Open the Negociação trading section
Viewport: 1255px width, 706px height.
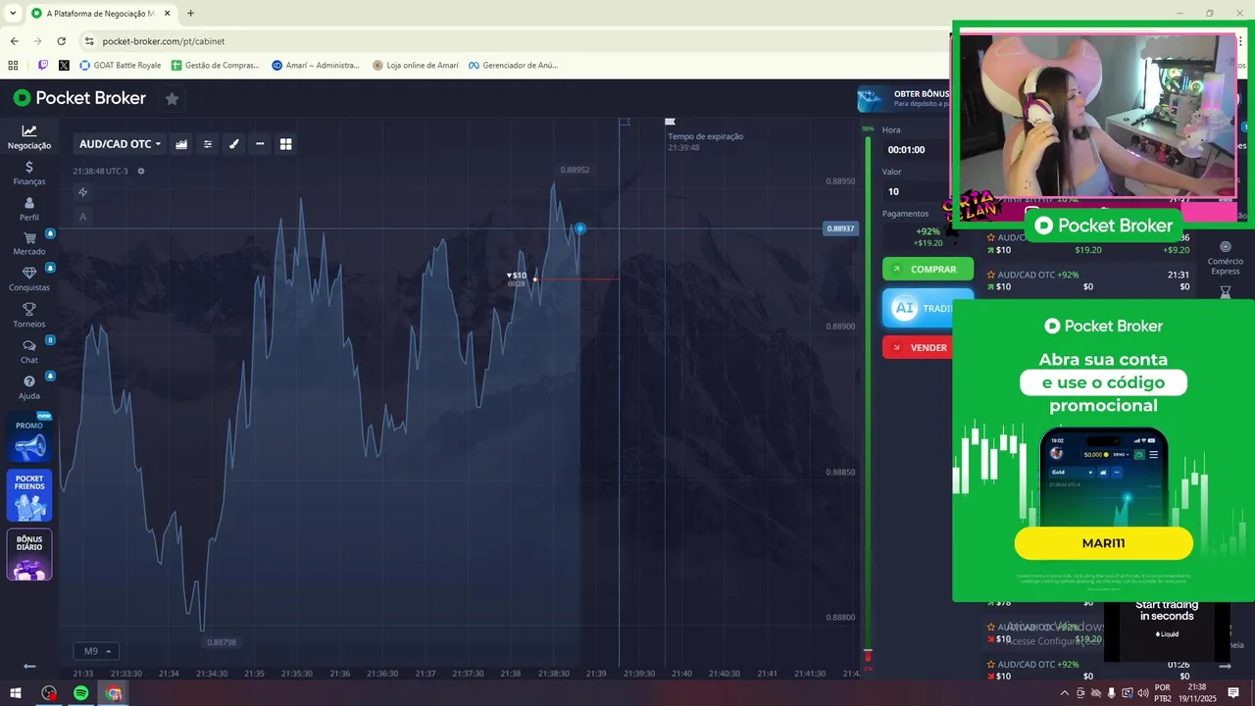(x=29, y=137)
